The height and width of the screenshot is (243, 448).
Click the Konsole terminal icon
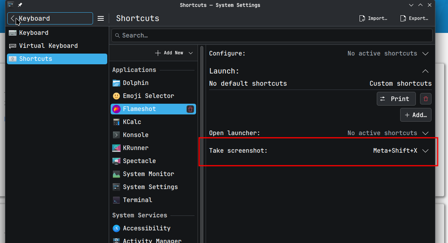[x=116, y=135]
